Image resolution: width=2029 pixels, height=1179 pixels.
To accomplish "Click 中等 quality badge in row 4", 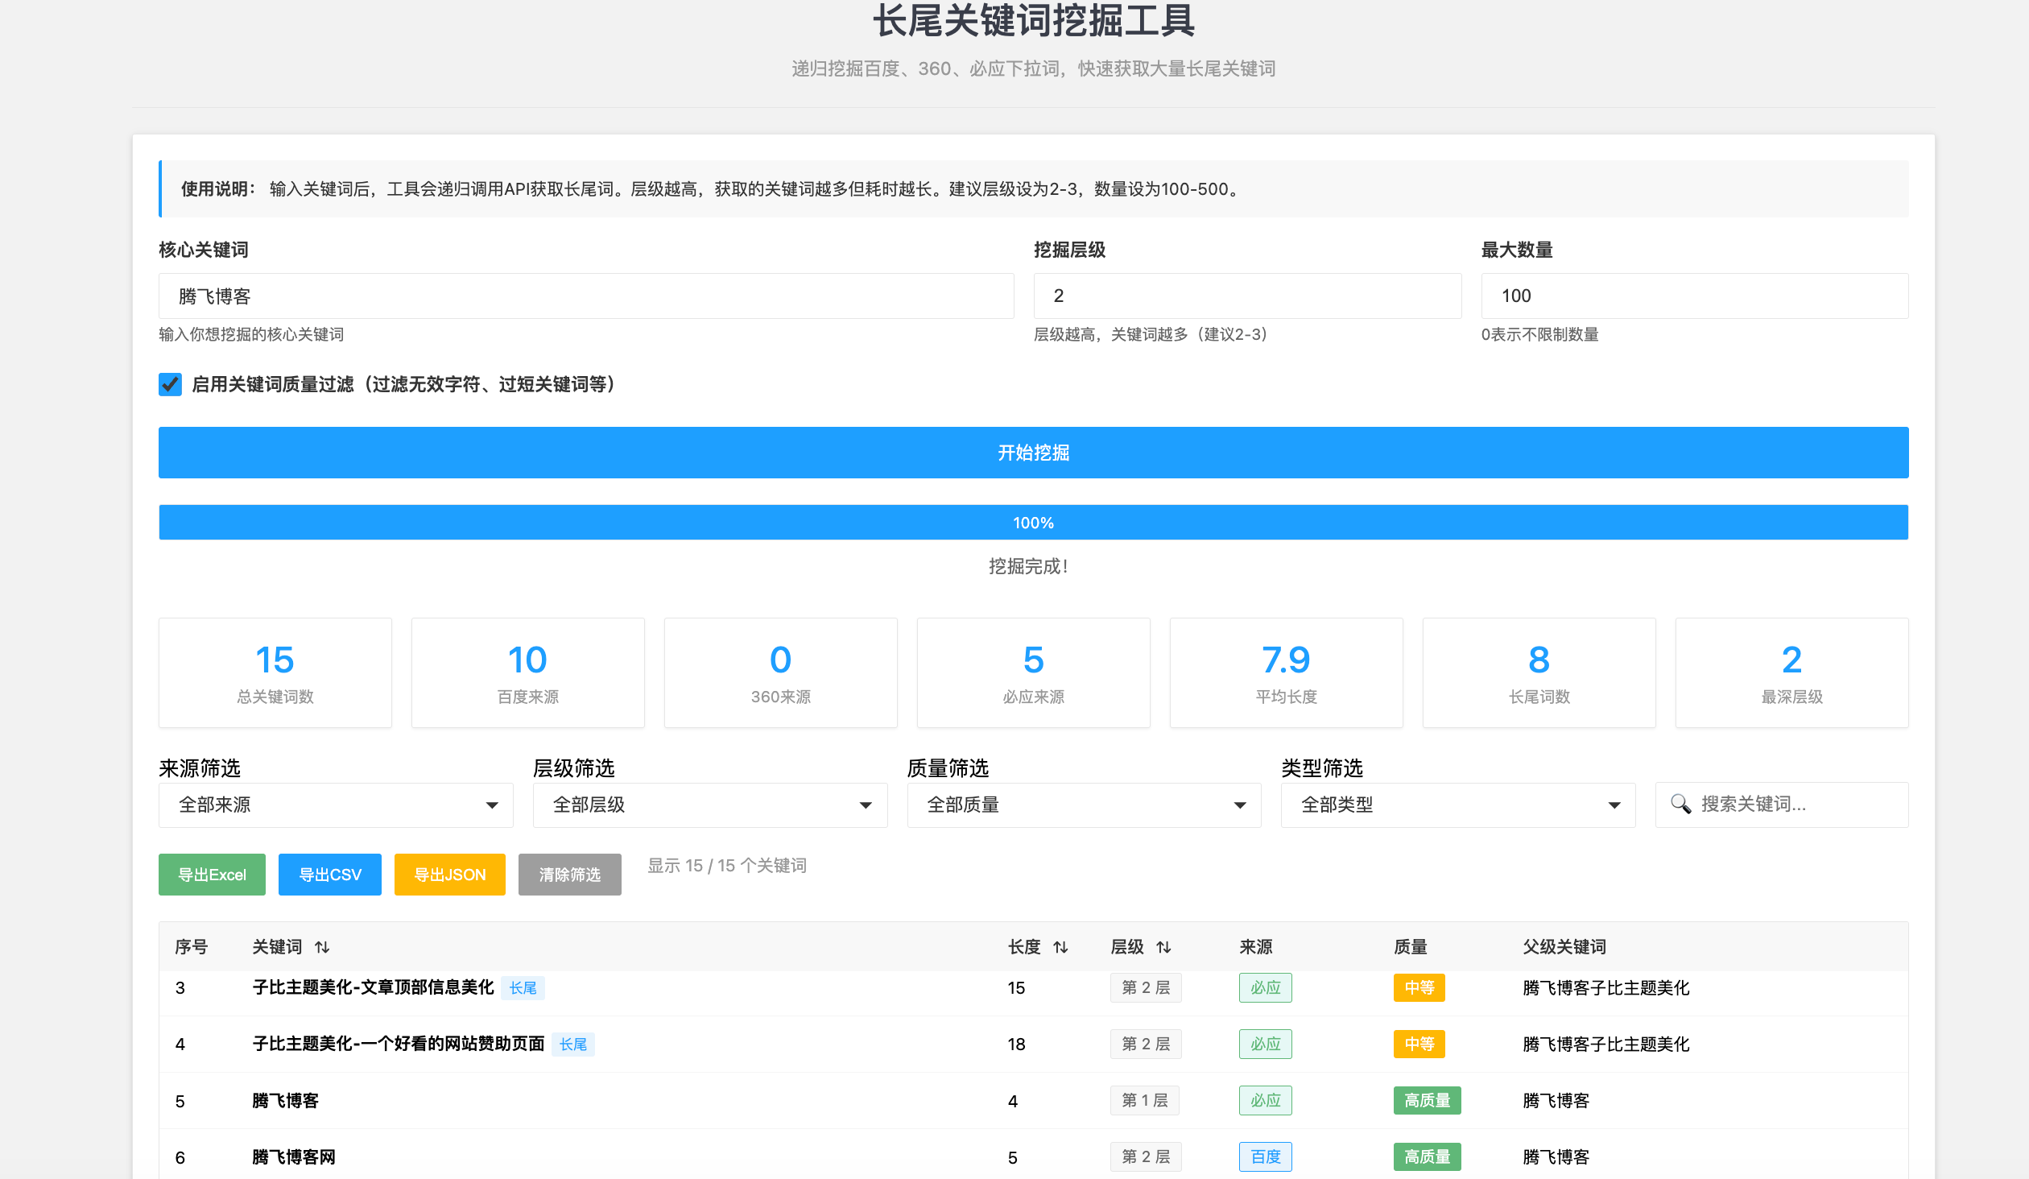I will pos(1419,1045).
